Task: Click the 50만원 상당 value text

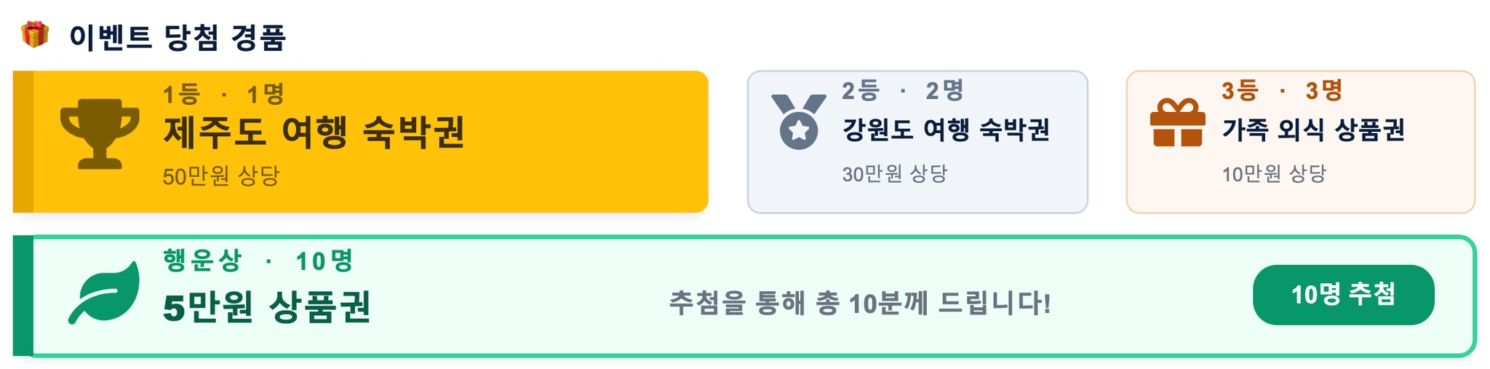Action: click(x=221, y=176)
